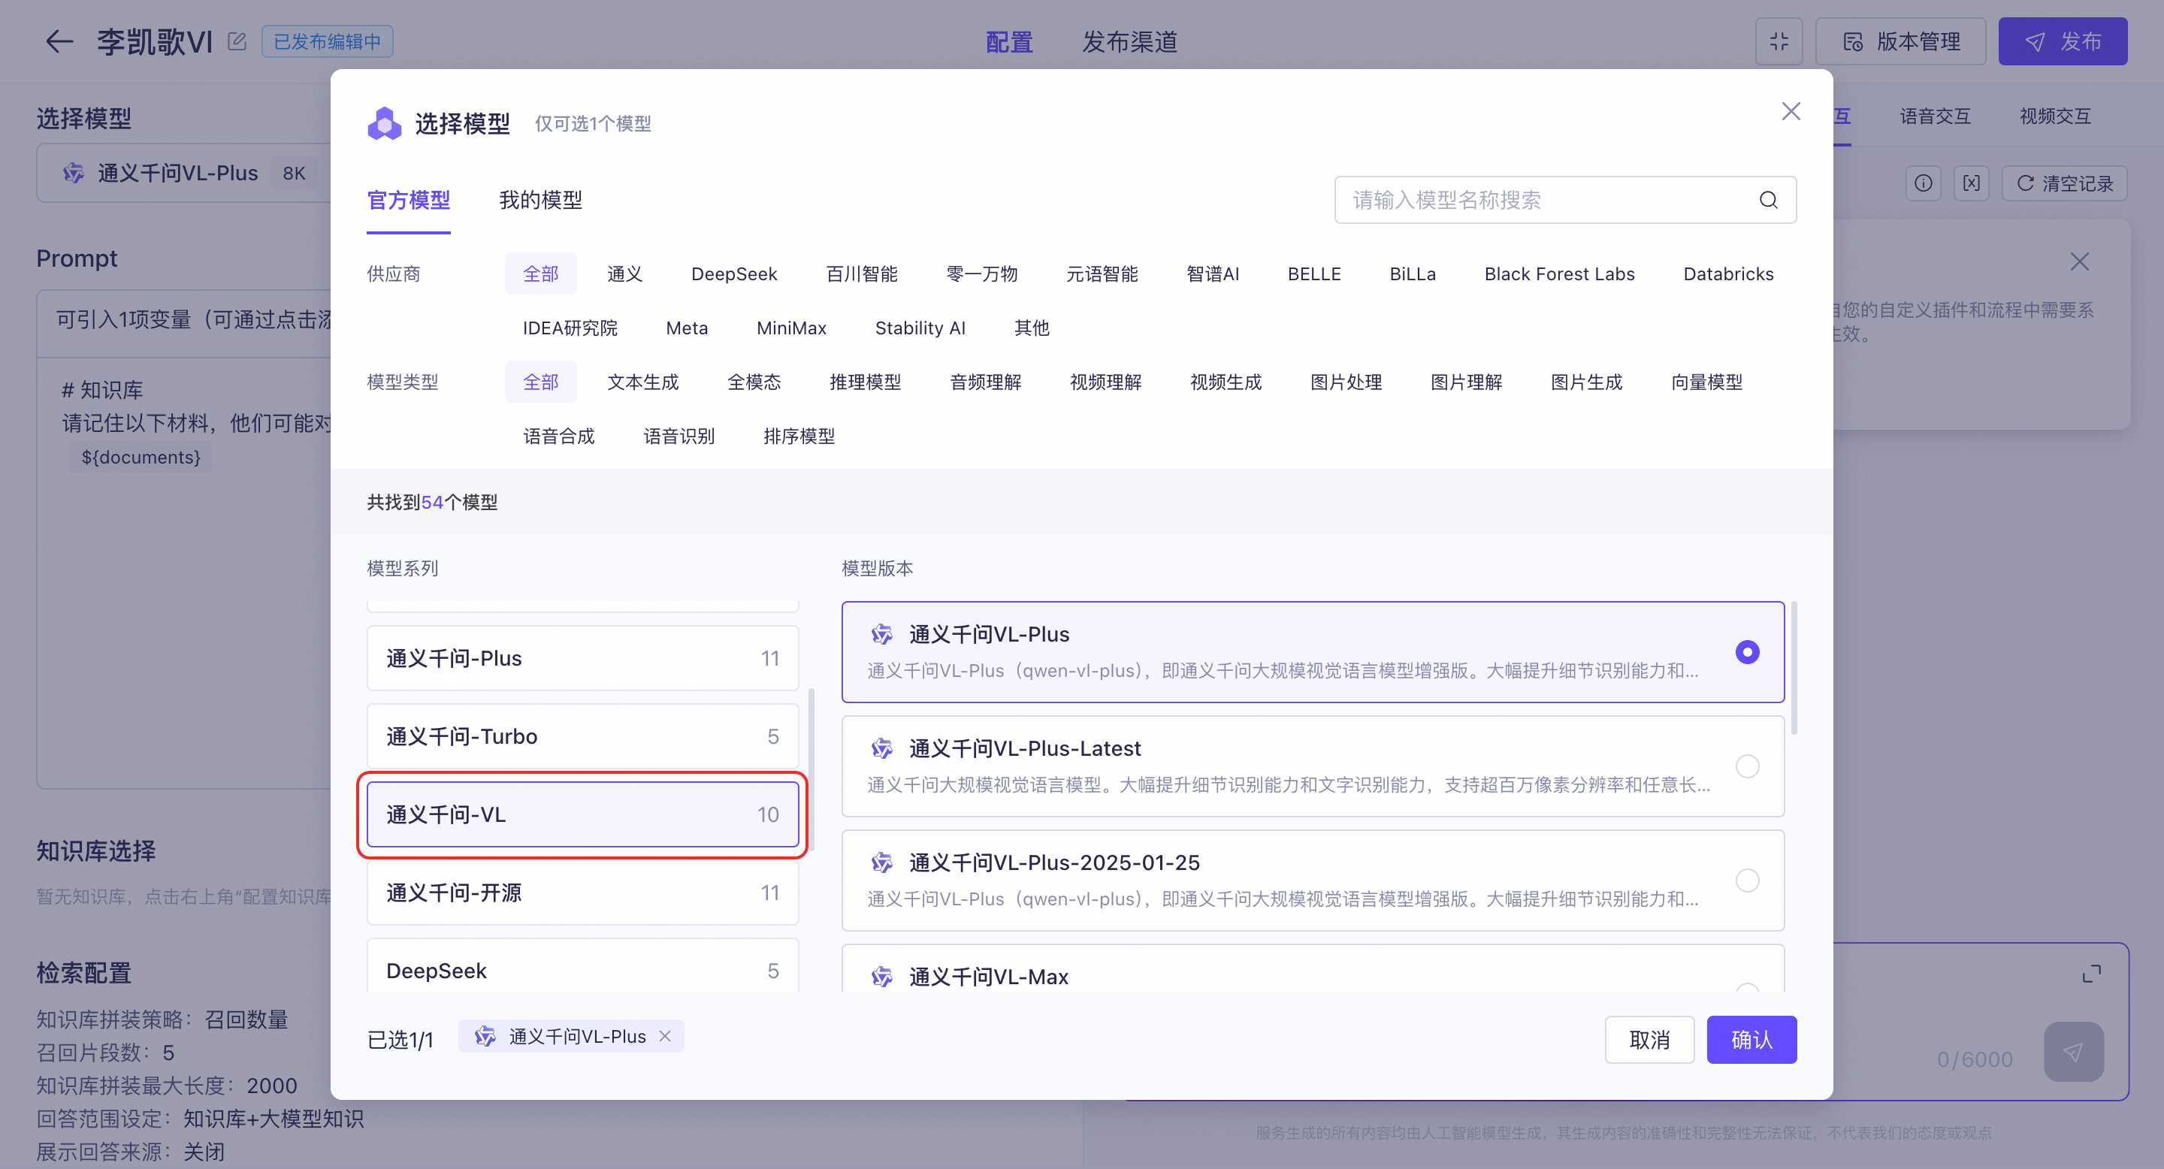This screenshot has width=2164, height=1169.
Task: Go back with the left arrow icon
Action: pyautogui.click(x=59, y=41)
